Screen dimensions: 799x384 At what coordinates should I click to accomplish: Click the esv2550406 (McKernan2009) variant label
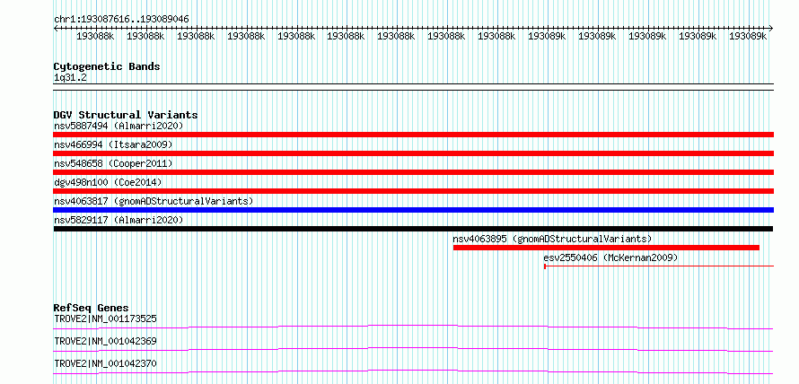click(611, 257)
